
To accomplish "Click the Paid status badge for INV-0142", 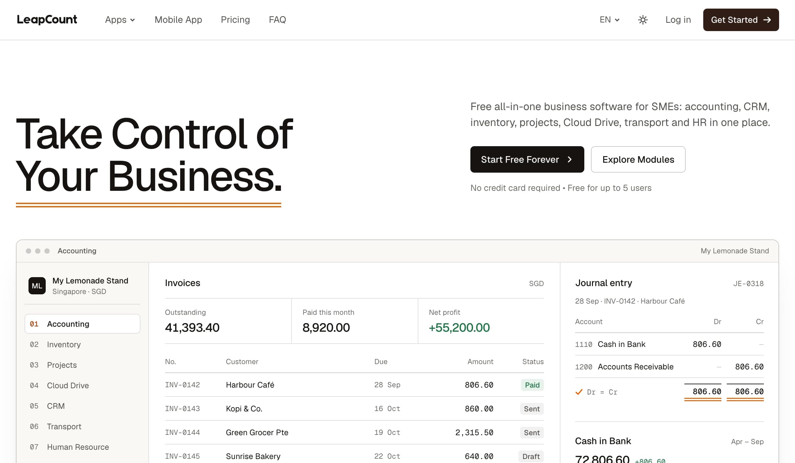I will 532,385.
